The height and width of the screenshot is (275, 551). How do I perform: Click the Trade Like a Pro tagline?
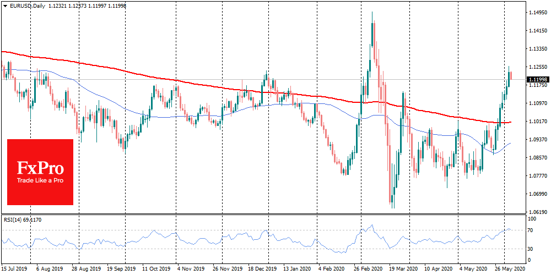click(x=40, y=180)
